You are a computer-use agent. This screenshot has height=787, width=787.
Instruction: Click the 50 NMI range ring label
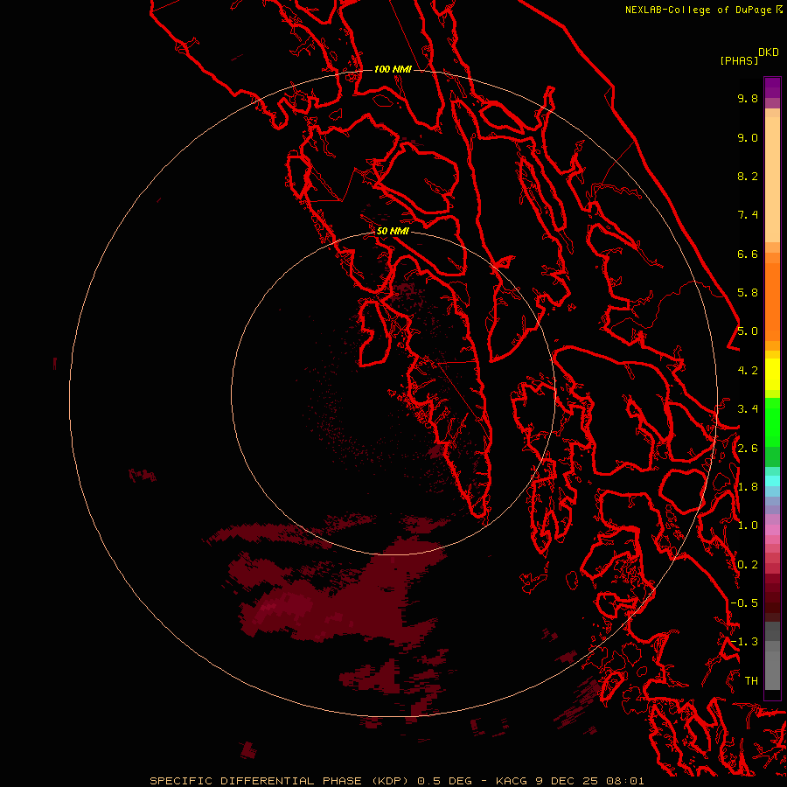click(393, 231)
